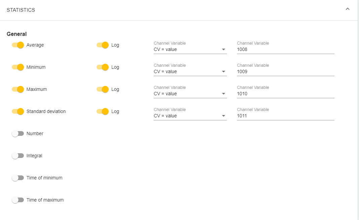
Task: Turn on the Integral toggle
Action: [18, 156]
